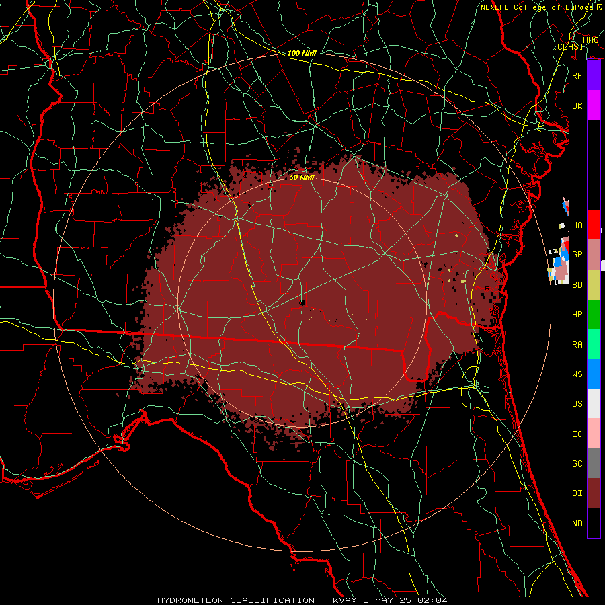This screenshot has height=605, width=605.
Task: Pick the dusty pink GR legend swatch
Action: (594, 255)
